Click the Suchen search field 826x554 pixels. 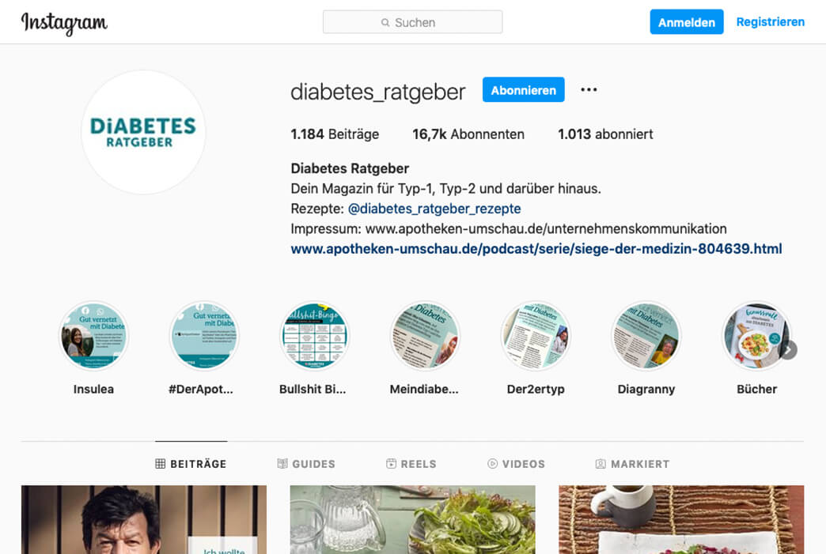click(412, 22)
